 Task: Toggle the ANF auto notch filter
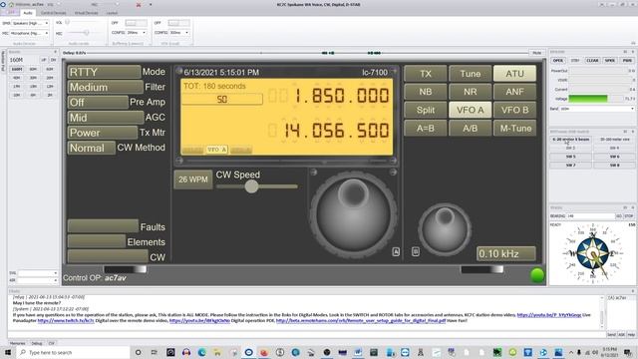coord(514,92)
